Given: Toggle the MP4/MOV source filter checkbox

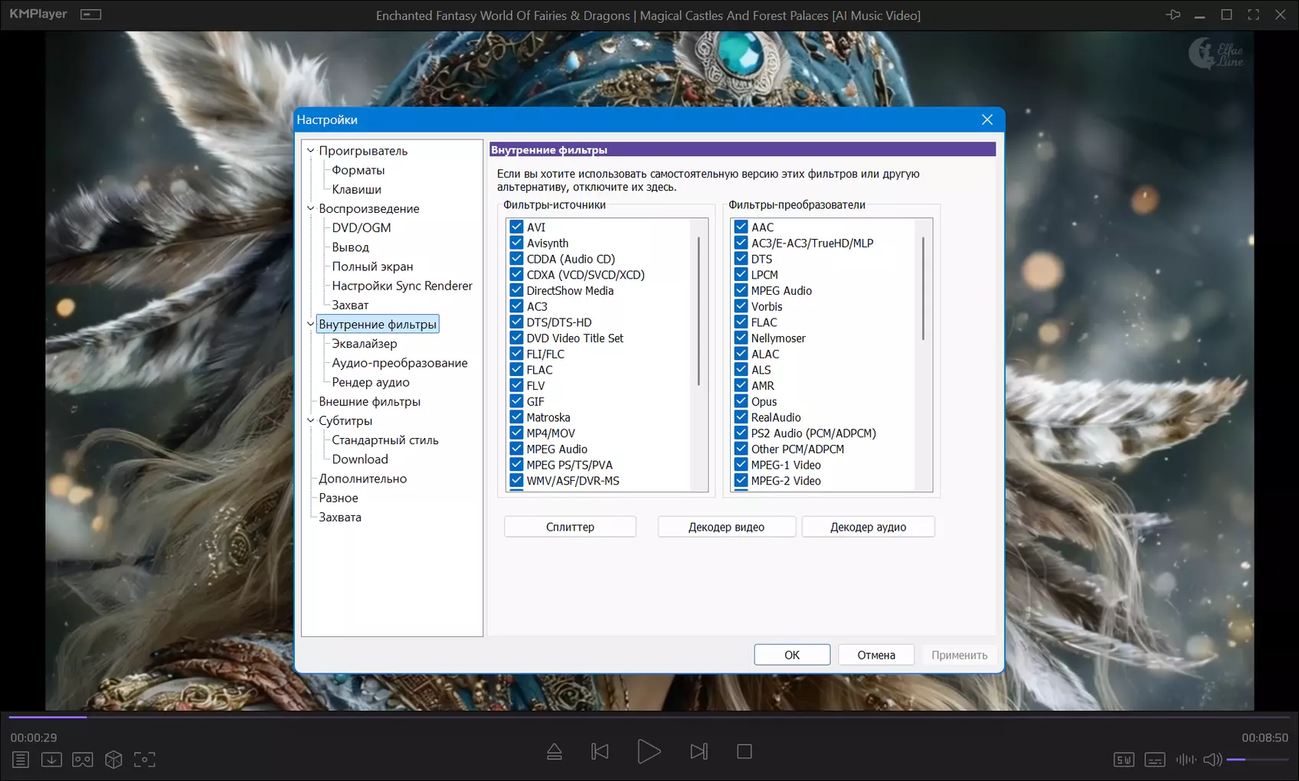Looking at the screenshot, I should coord(517,433).
